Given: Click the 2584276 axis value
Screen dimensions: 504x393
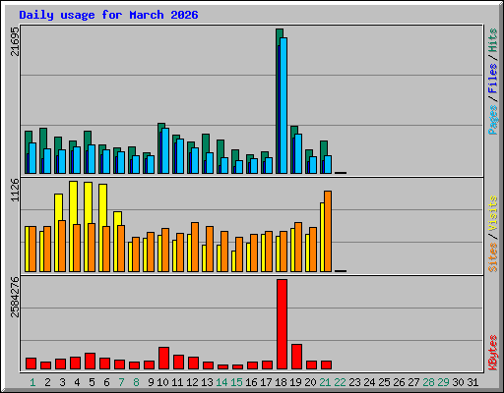Looking at the screenshot, I should click(15, 298).
